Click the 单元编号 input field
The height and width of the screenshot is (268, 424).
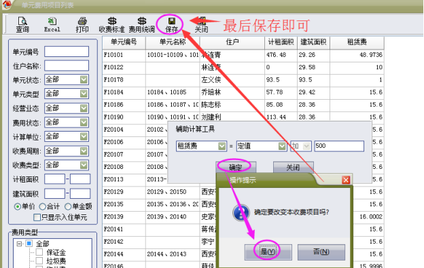pos(67,52)
